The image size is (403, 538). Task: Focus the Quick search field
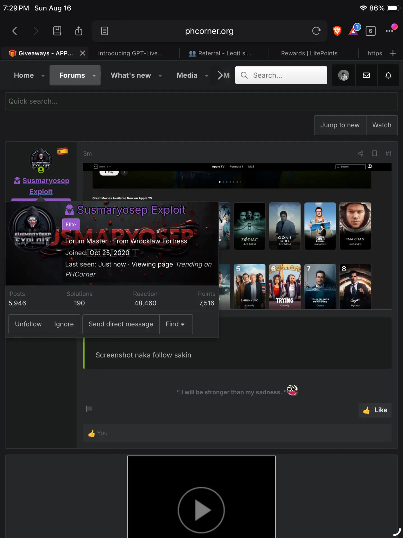(201, 101)
